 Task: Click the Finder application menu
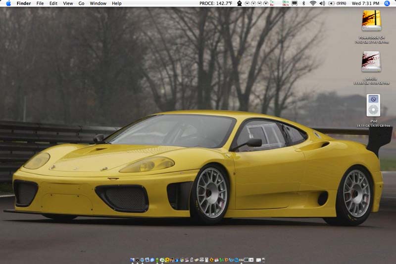24,3
